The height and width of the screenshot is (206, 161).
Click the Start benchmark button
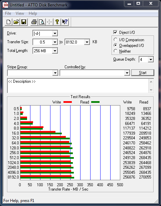[143, 73]
